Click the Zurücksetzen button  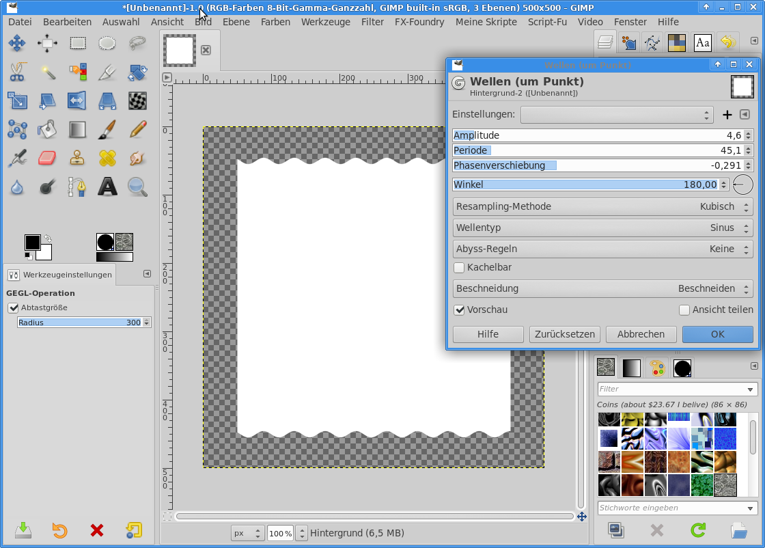[x=564, y=334]
